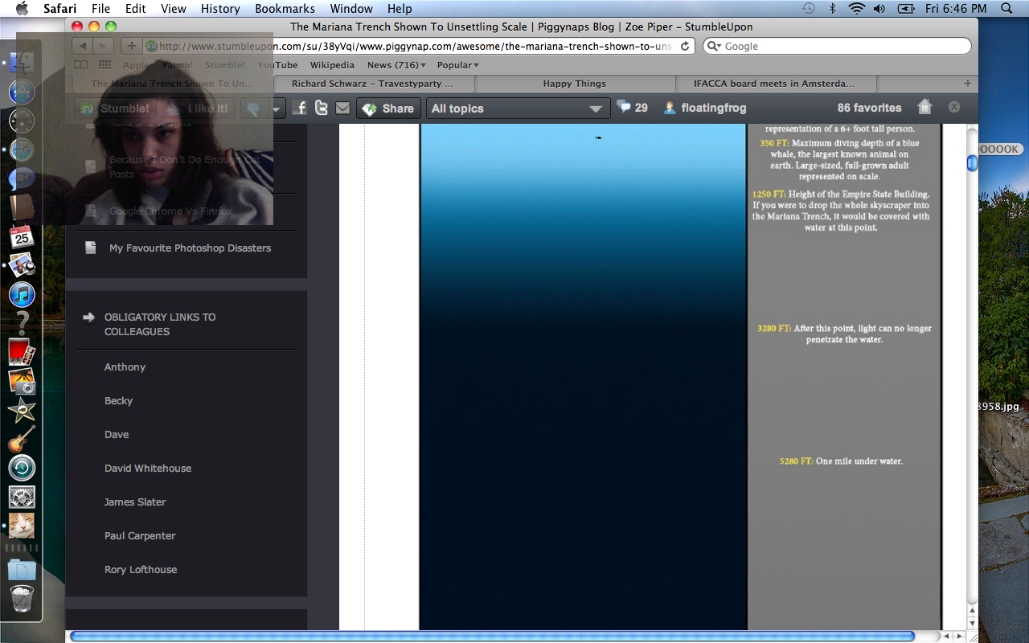
Task: Expand the News (716) bookmarks folder
Action: (396, 65)
